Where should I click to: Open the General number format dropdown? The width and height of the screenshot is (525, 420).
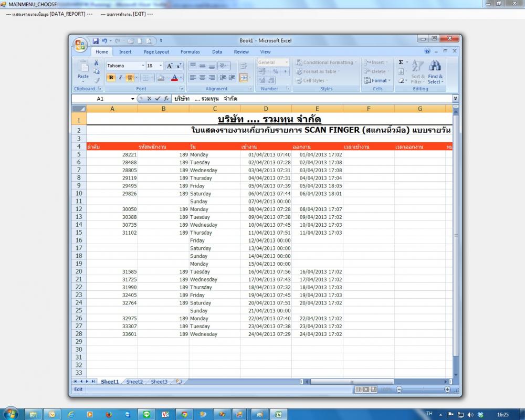coord(287,62)
